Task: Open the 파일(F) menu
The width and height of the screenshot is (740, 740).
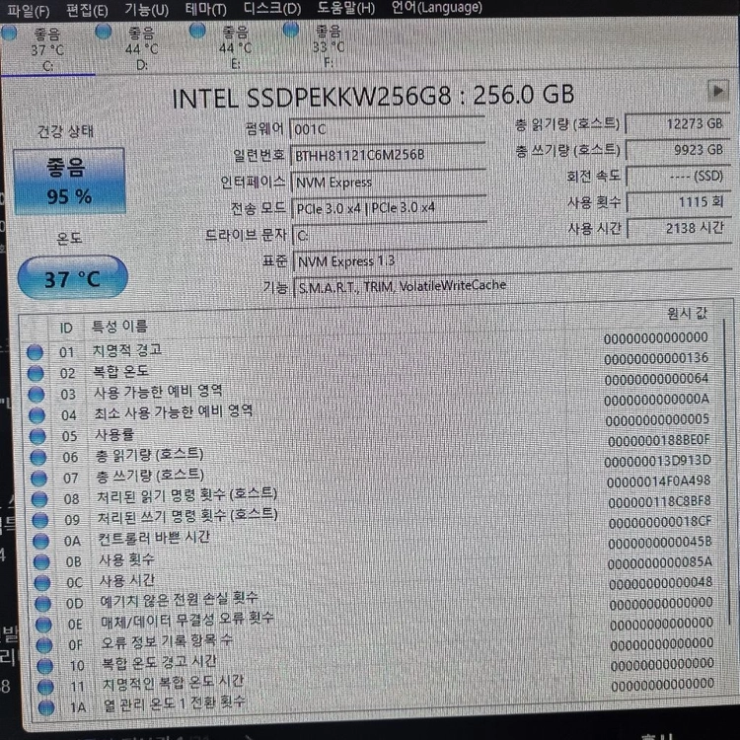Action: [x=29, y=10]
